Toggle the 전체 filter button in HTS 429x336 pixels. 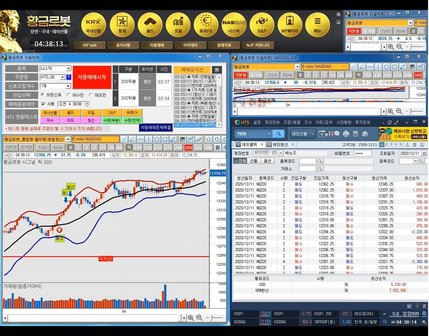[x=240, y=161]
